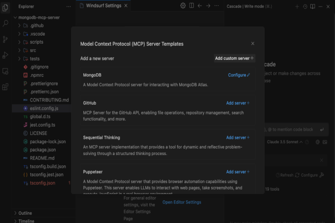Expand the Outline section
335x223 pixels.
coord(25,213)
